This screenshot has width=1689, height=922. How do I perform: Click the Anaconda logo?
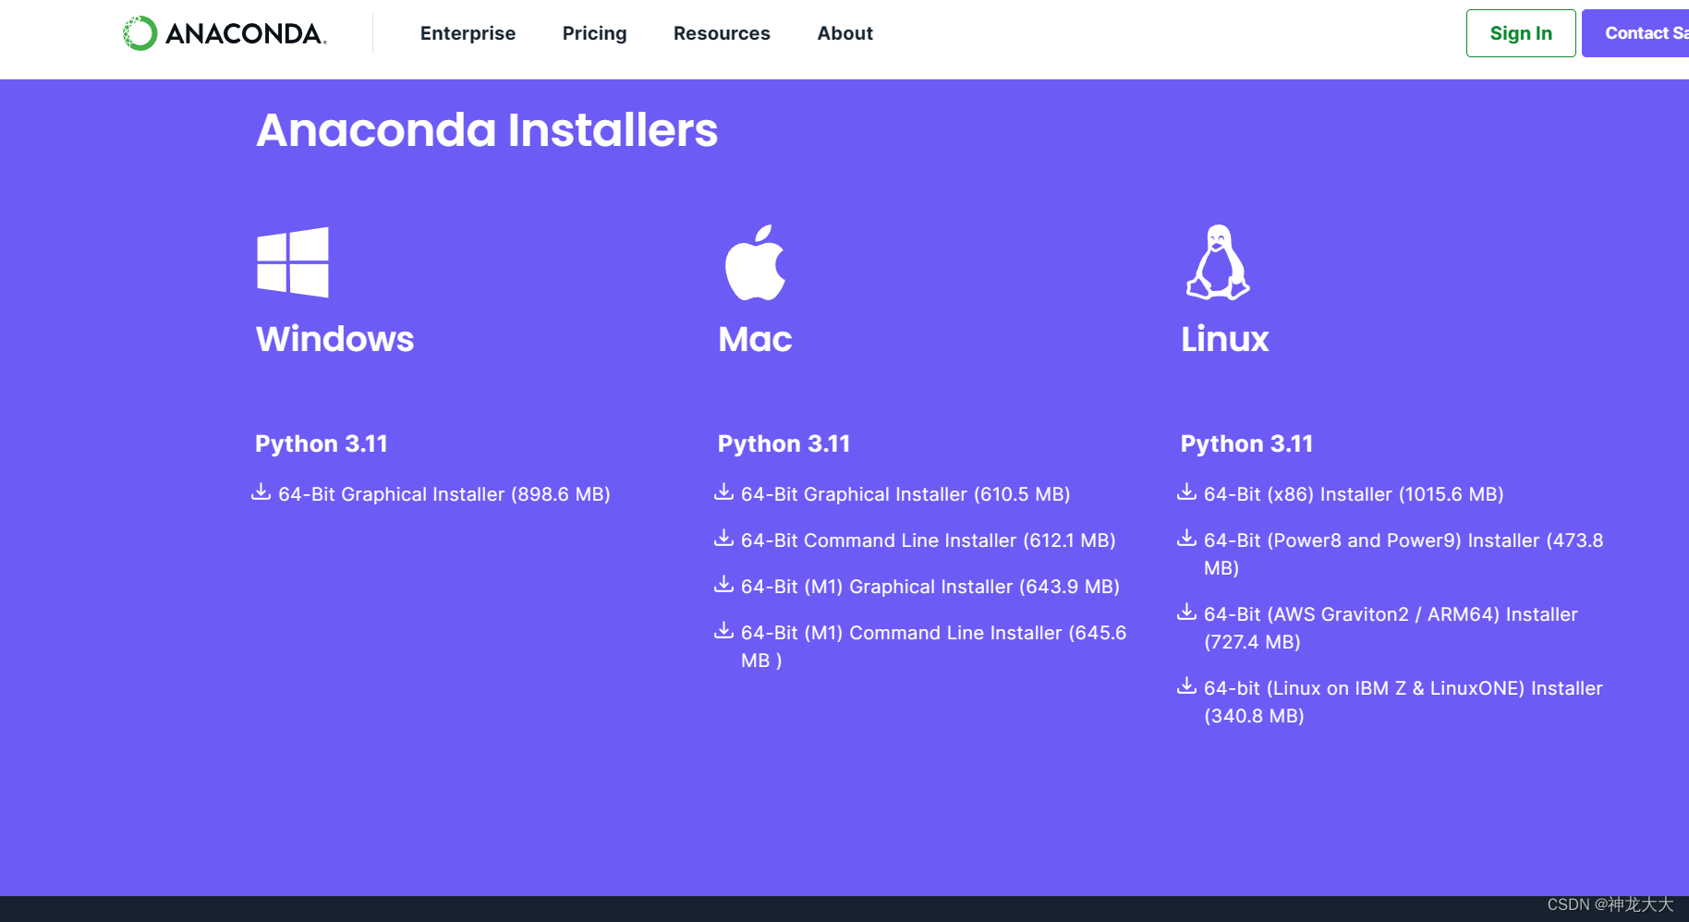tap(225, 33)
